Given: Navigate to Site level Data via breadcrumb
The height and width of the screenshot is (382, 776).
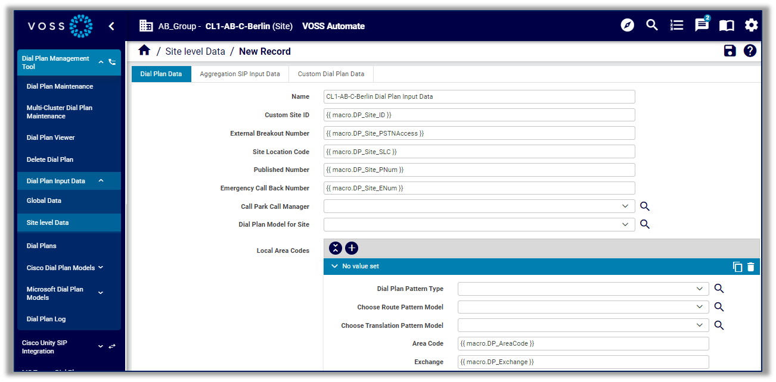Looking at the screenshot, I should pos(195,51).
